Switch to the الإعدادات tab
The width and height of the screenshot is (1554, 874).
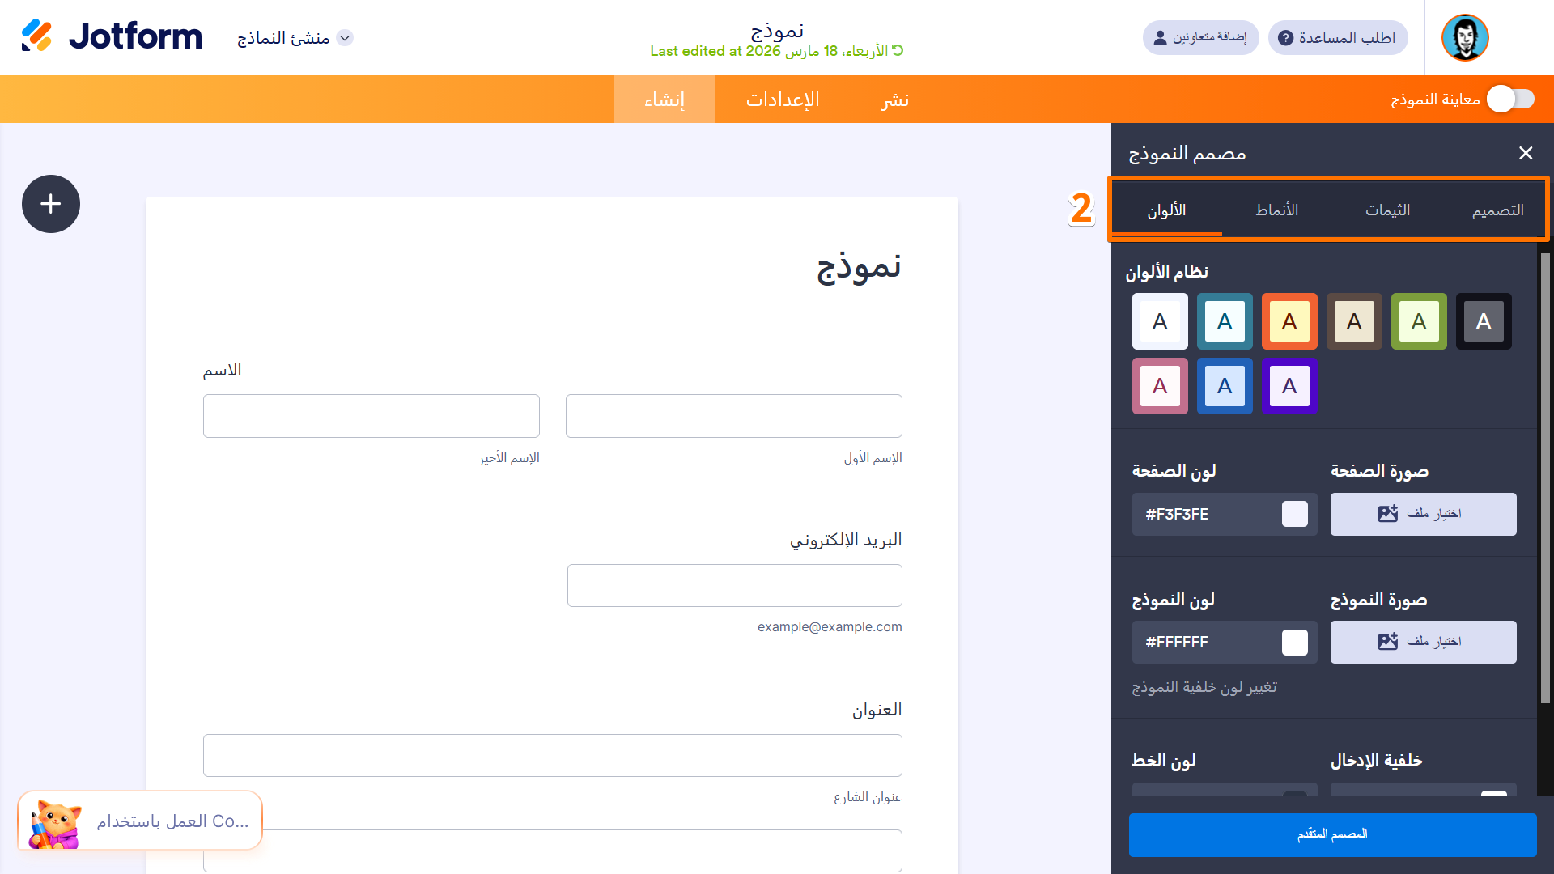tap(782, 99)
